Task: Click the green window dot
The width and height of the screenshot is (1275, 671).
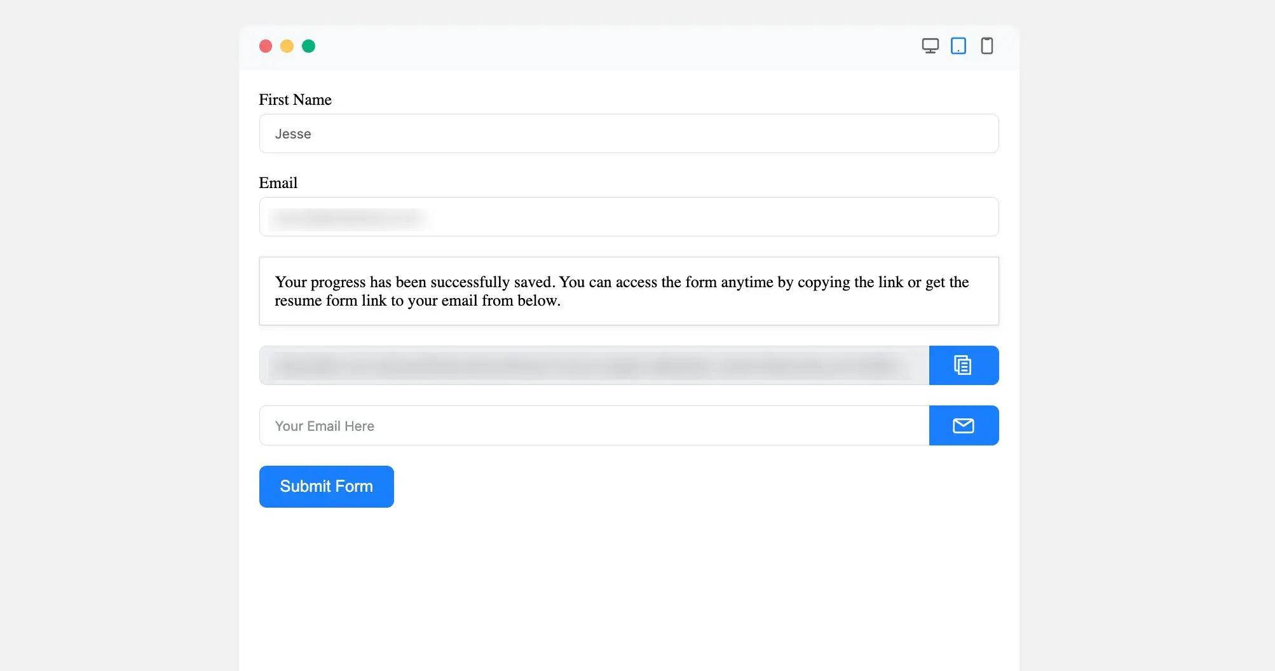Action: coord(308,46)
